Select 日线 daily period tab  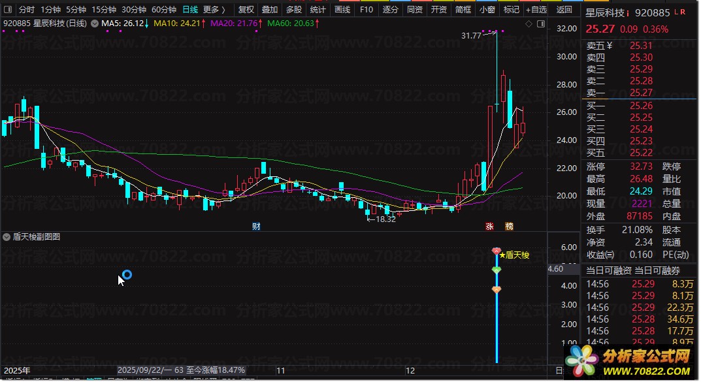(190, 9)
